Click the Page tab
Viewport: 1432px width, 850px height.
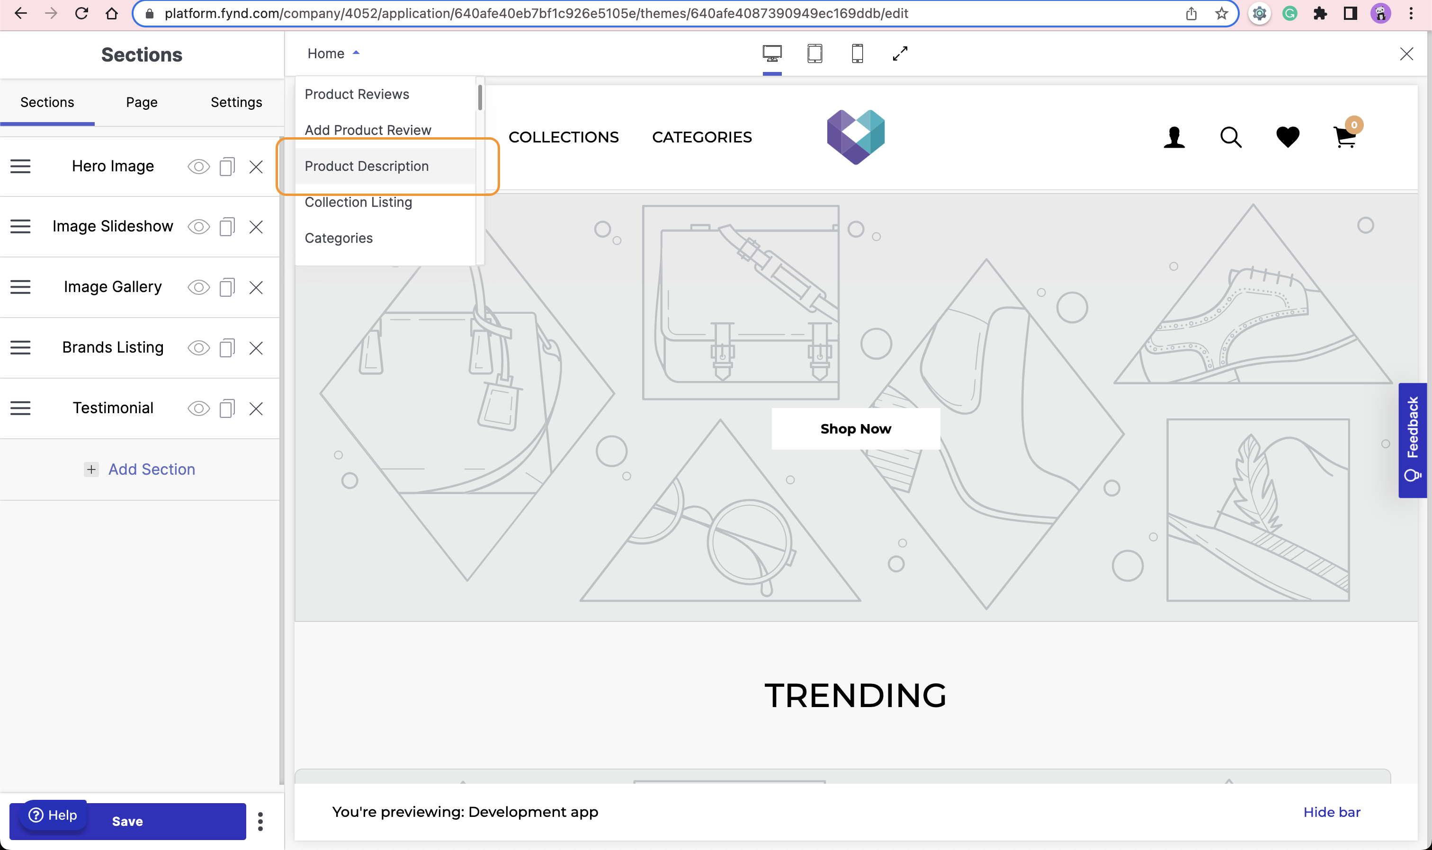pos(142,102)
